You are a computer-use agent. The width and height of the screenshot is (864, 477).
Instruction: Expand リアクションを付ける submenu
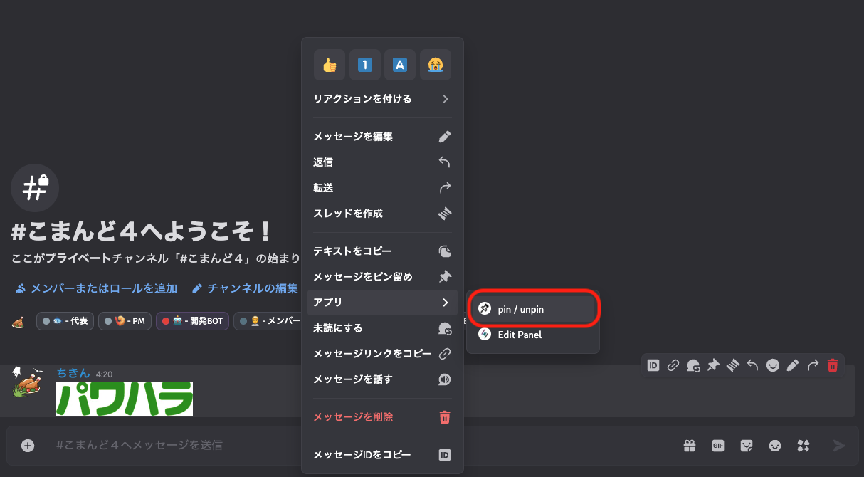382,99
